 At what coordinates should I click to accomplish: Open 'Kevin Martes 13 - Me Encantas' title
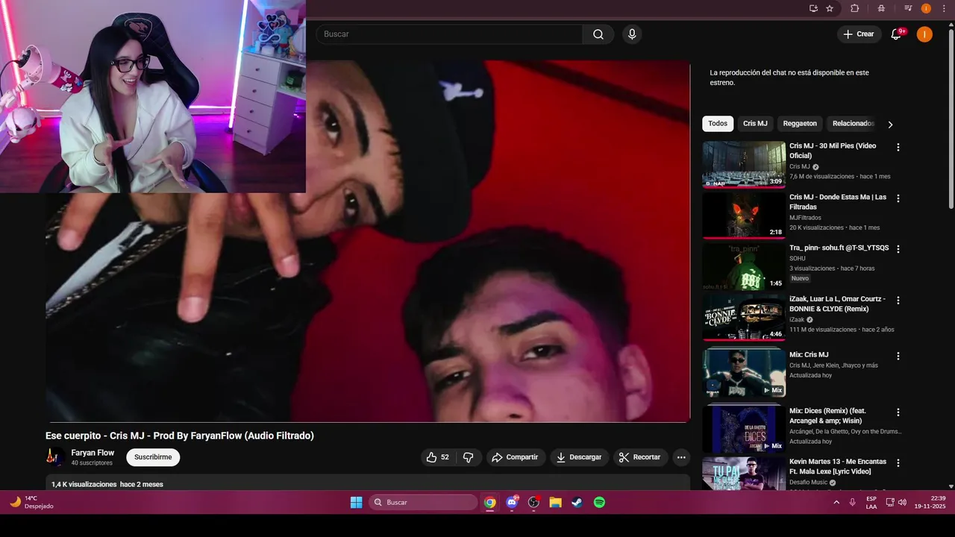pos(838,466)
